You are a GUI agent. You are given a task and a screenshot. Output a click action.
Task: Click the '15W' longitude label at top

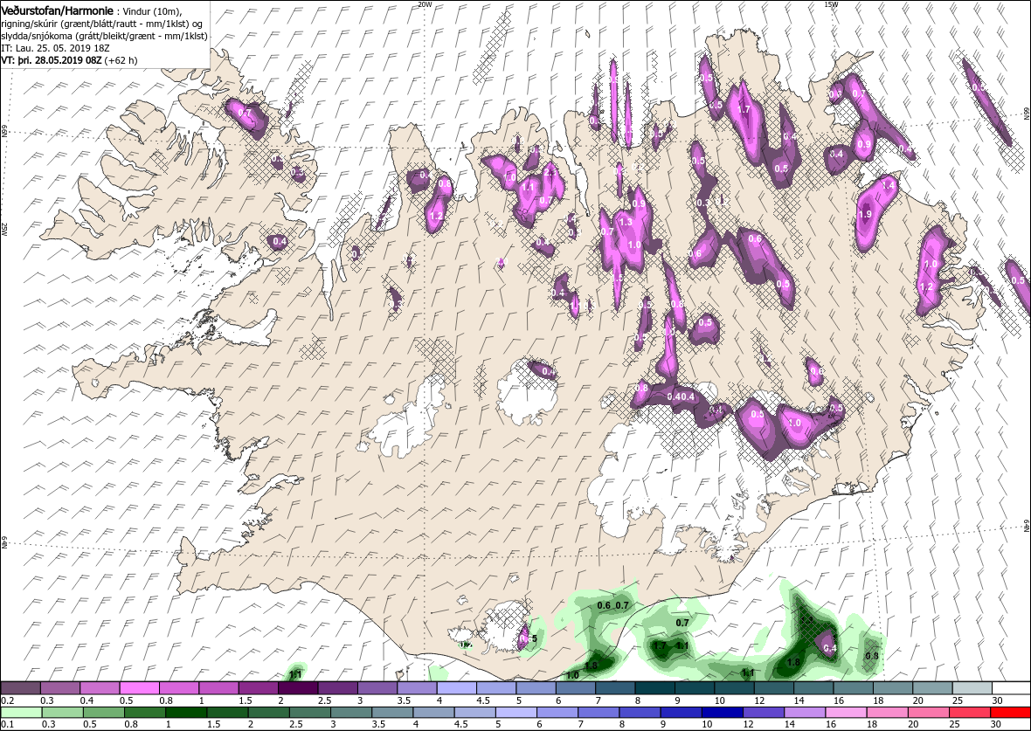(830, 4)
